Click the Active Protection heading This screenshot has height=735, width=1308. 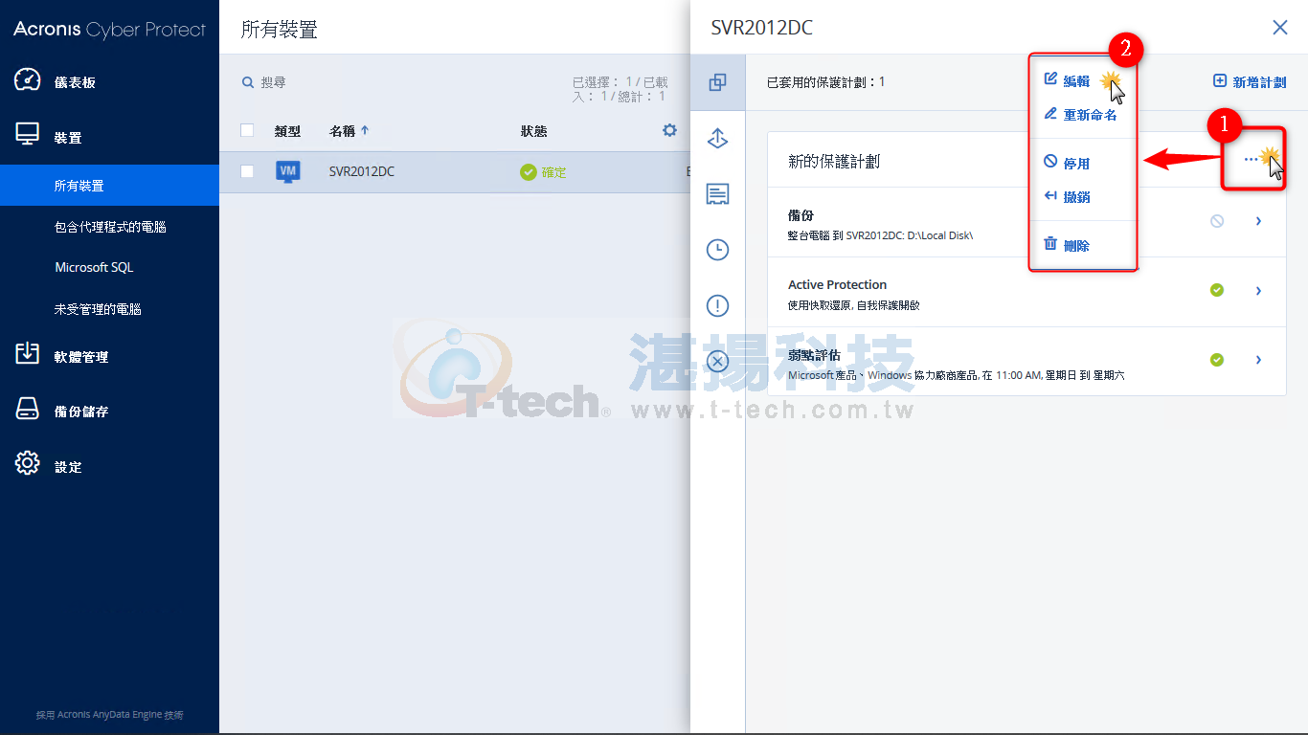point(837,284)
